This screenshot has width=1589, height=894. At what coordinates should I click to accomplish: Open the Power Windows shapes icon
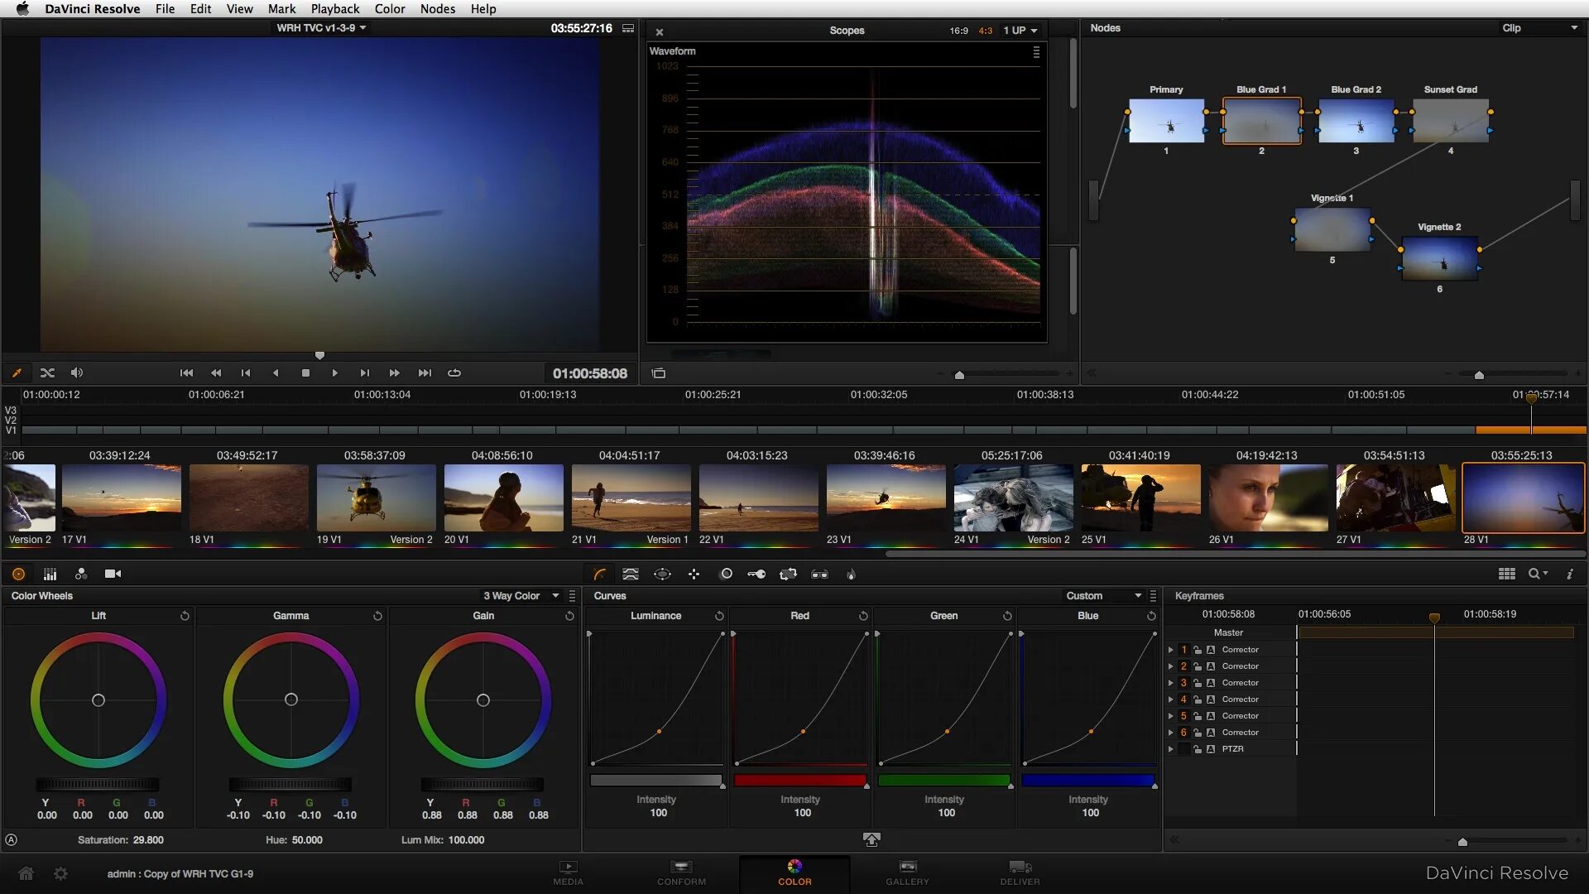coord(662,574)
